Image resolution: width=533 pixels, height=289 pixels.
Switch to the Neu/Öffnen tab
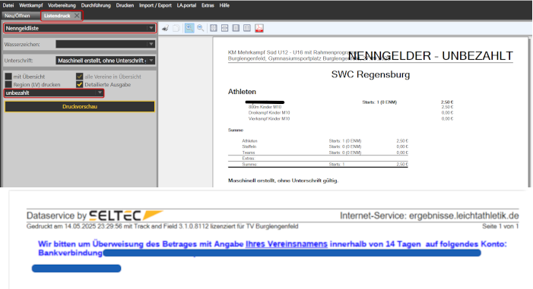pos(17,16)
